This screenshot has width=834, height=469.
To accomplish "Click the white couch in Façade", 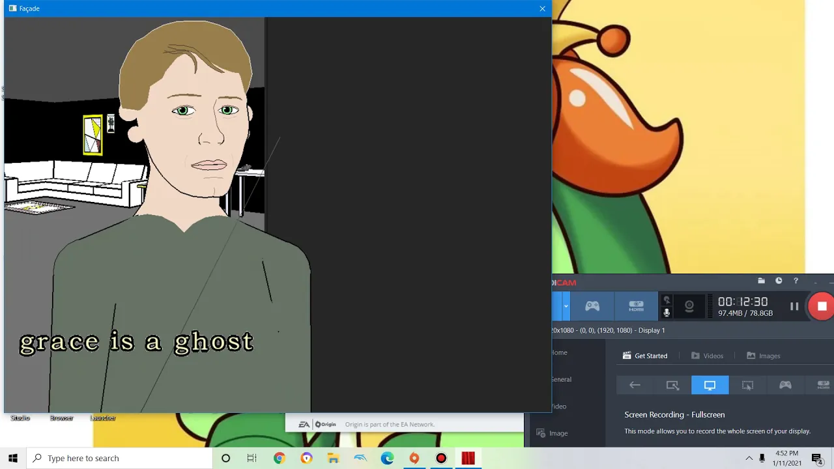I will [x=75, y=182].
